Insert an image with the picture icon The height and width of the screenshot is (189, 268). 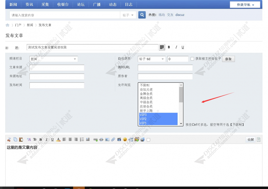107,140
